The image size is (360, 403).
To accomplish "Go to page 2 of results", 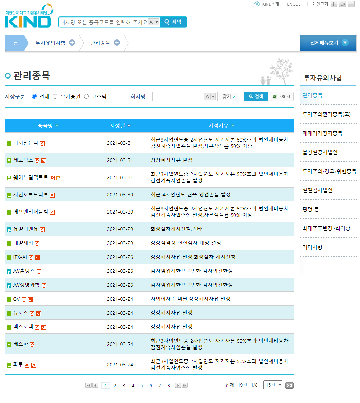I will pos(115,385).
